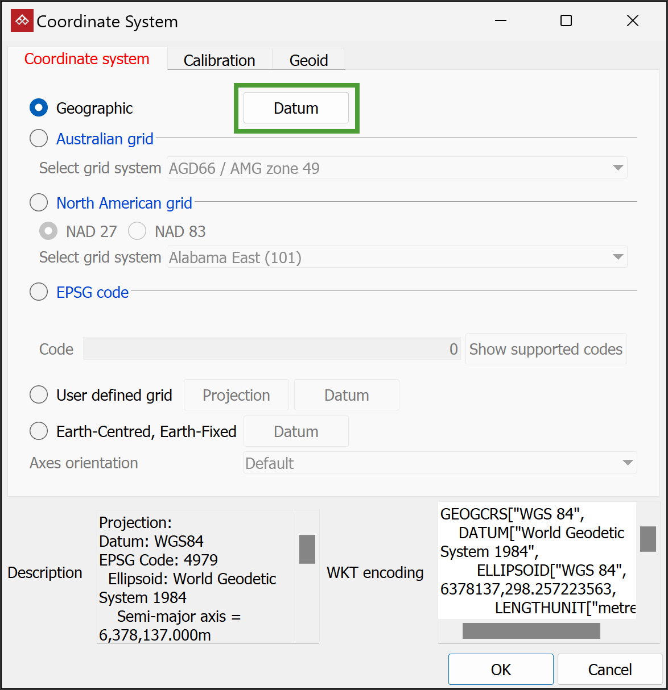Image resolution: width=668 pixels, height=690 pixels.
Task: Expand the AGD66 / AMG zone 49 dropdown
Action: tap(397, 168)
